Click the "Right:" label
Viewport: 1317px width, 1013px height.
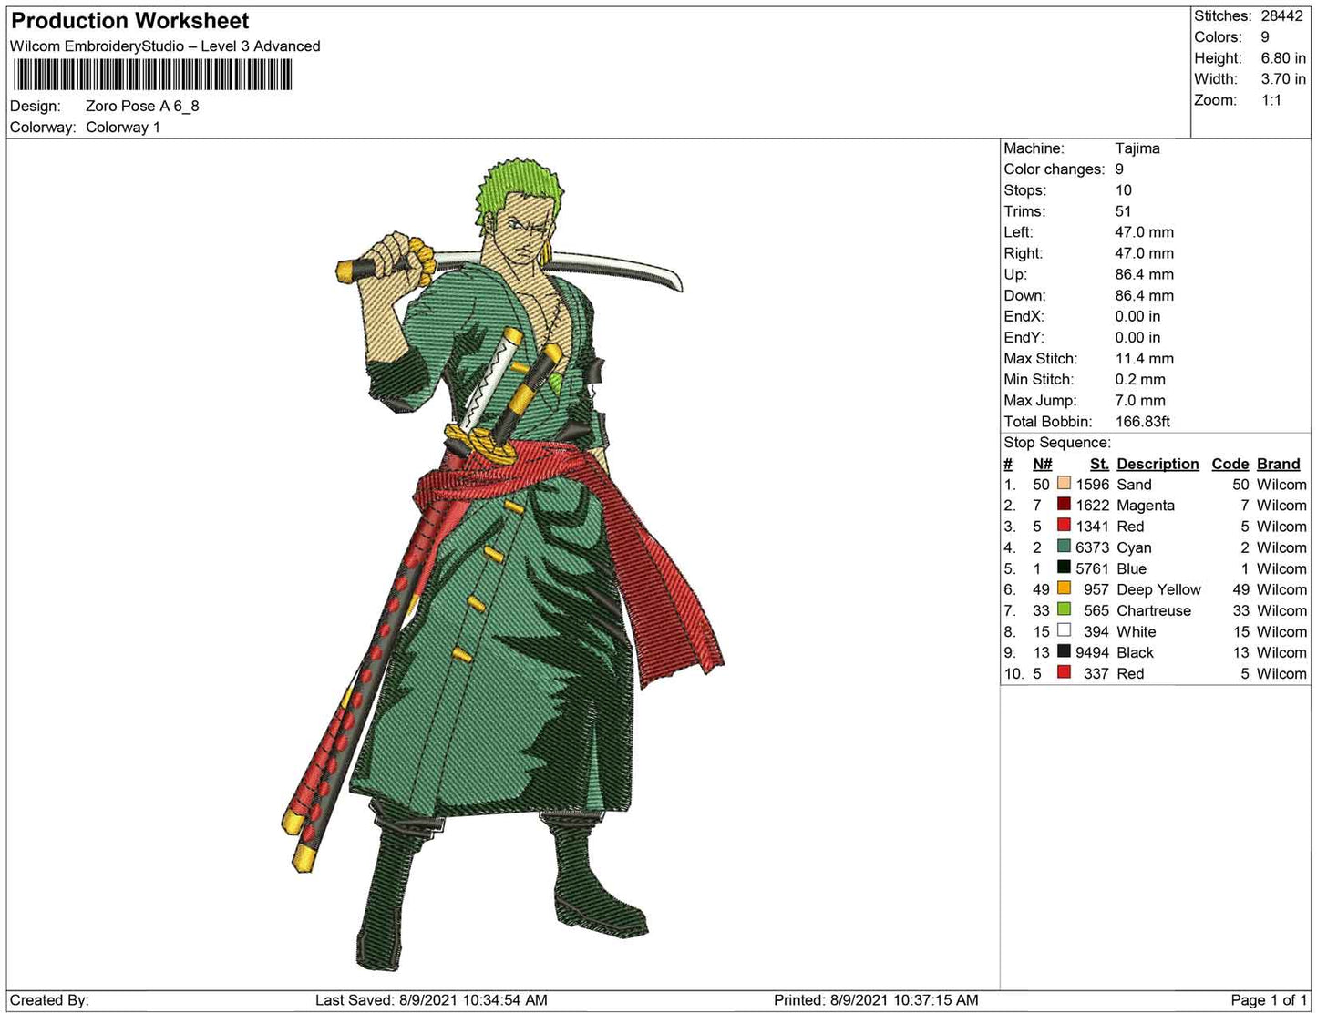(1024, 253)
